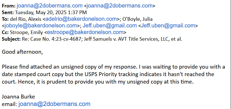Click the Cc name Stroope, Emily
The width and height of the screenshot is (231, 109).
pyautogui.click(x=26, y=32)
